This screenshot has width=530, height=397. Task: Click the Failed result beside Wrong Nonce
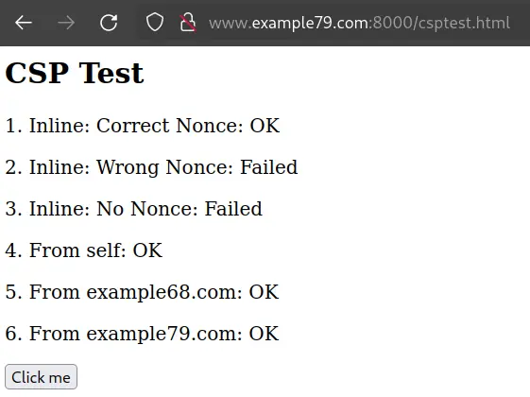268,167
